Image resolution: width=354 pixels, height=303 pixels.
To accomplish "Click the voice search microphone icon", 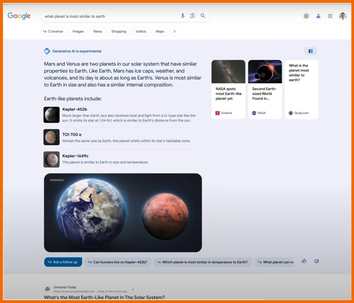I will click(x=182, y=16).
